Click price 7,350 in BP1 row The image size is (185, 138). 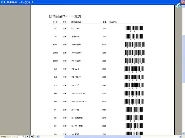click(x=104, y=93)
